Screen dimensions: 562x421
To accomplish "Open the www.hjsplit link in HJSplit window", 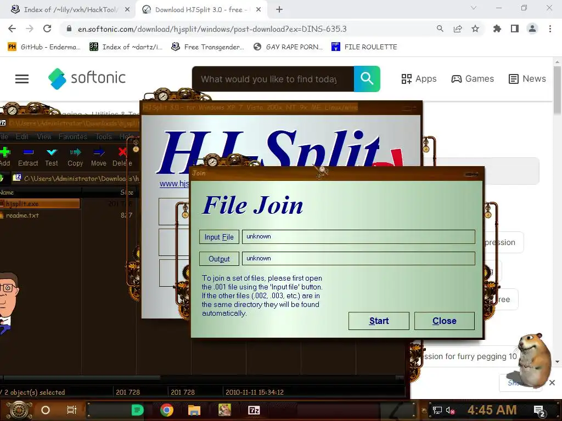I will (x=174, y=184).
